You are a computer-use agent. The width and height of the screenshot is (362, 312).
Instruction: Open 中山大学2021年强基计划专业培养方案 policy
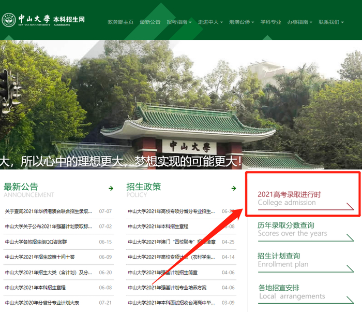(167, 288)
